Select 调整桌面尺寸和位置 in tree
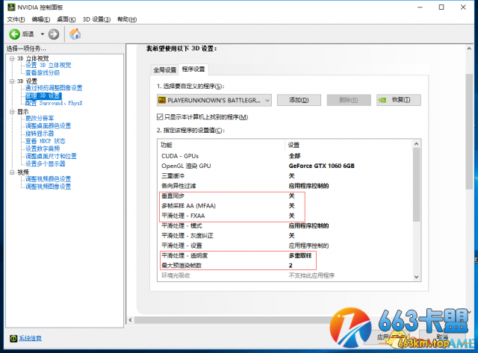Viewport: 478px width, 353px height. (x=51, y=156)
